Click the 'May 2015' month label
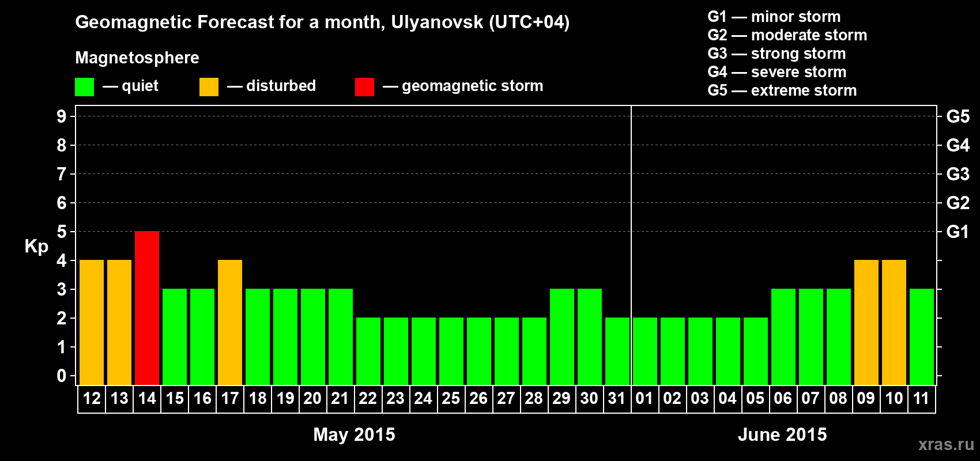 tap(354, 434)
